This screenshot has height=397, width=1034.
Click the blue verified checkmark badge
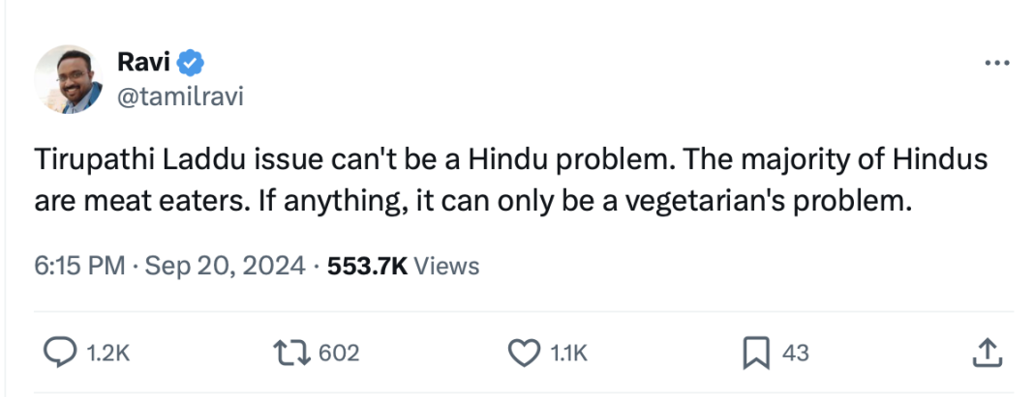click(x=192, y=63)
